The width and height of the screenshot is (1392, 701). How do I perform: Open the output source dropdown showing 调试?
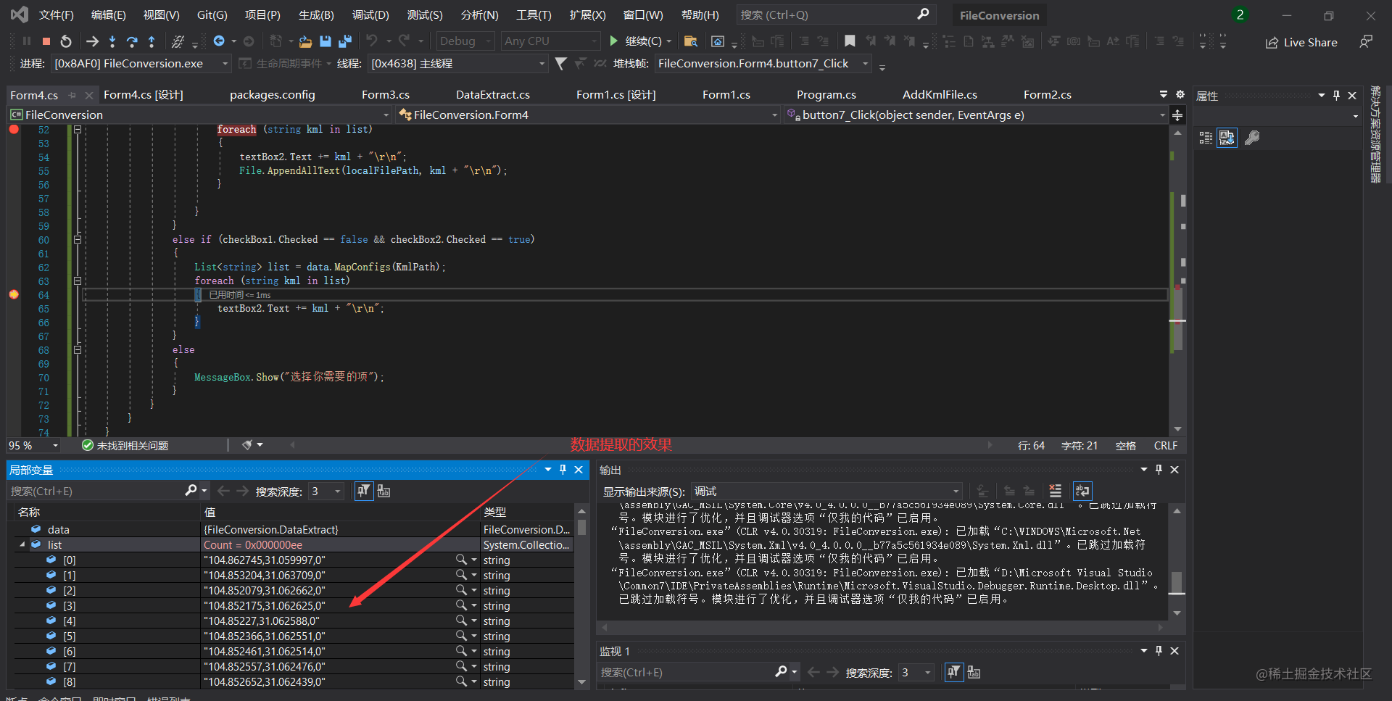826,491
